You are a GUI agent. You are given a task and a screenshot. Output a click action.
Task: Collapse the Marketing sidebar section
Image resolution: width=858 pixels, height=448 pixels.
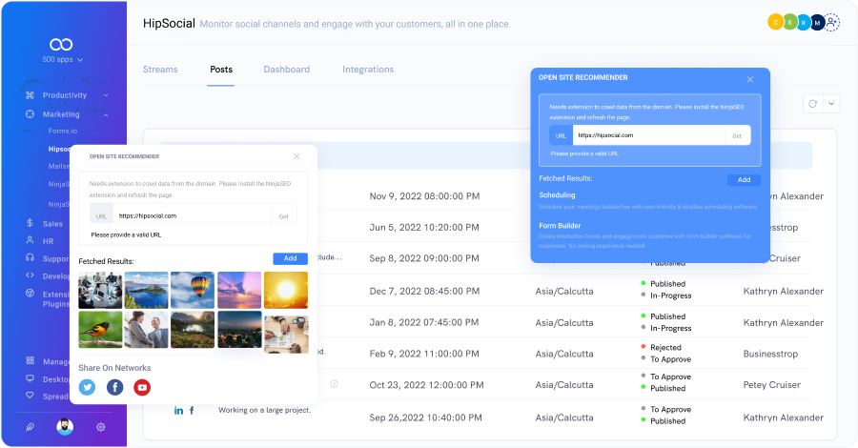[x=105, y=114]
